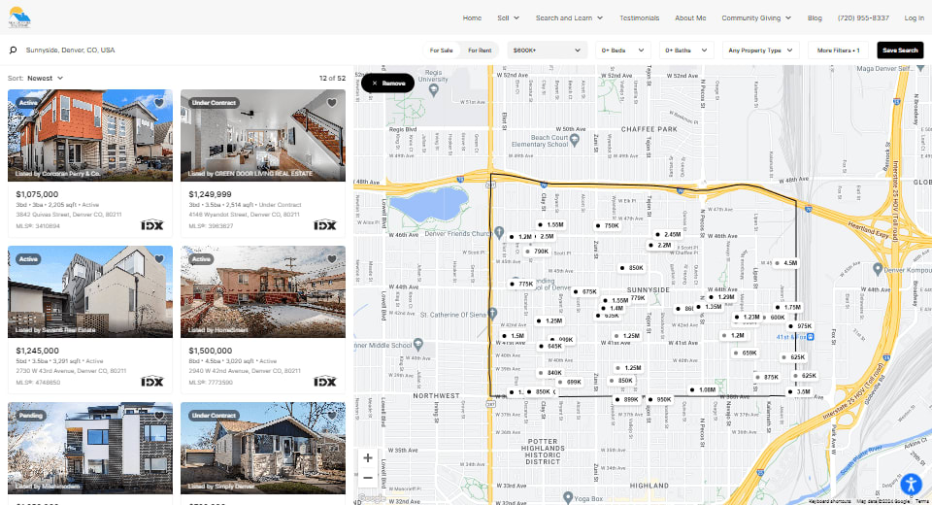Viewport: 932px width, 505px height.
Task: Expand the Search and Learn menu
Action: pyautogui.click(x=569, y=17)
